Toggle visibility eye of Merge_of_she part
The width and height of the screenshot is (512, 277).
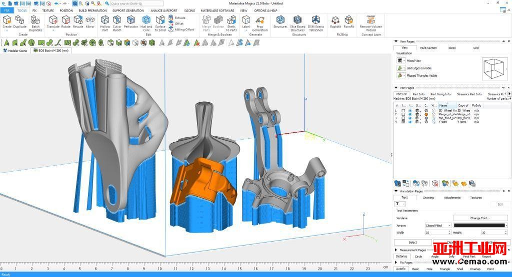click(x=410, y=114)
